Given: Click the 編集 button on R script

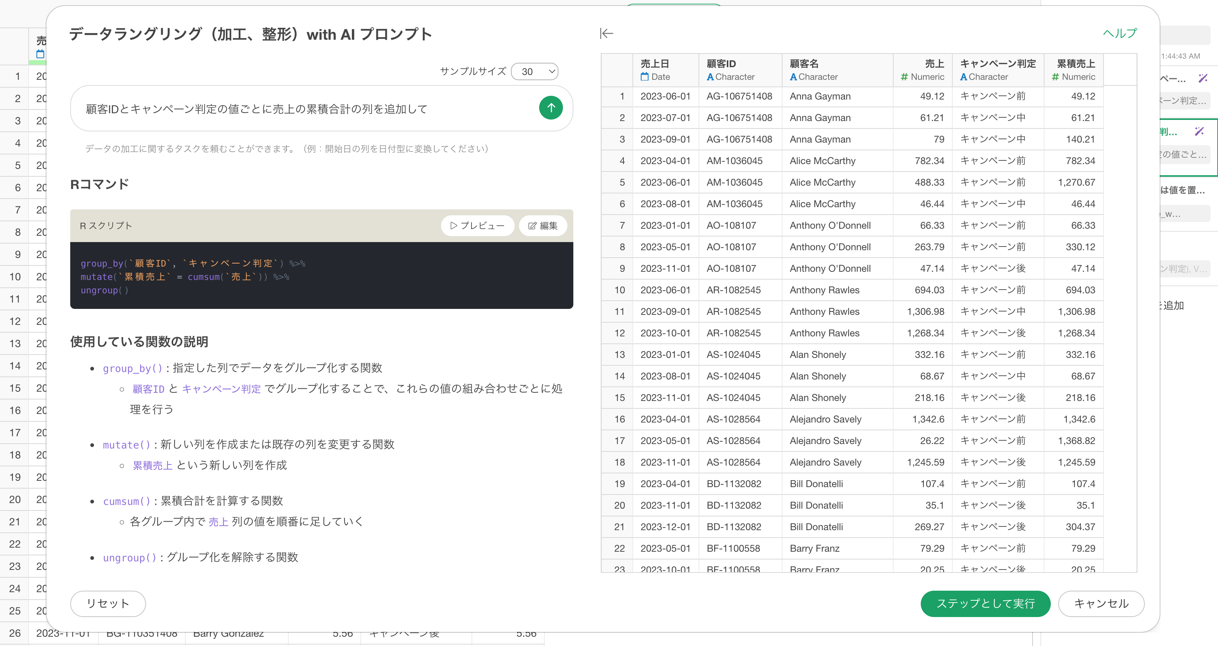Looking at the screenshot, I should (x=543, y=226).
